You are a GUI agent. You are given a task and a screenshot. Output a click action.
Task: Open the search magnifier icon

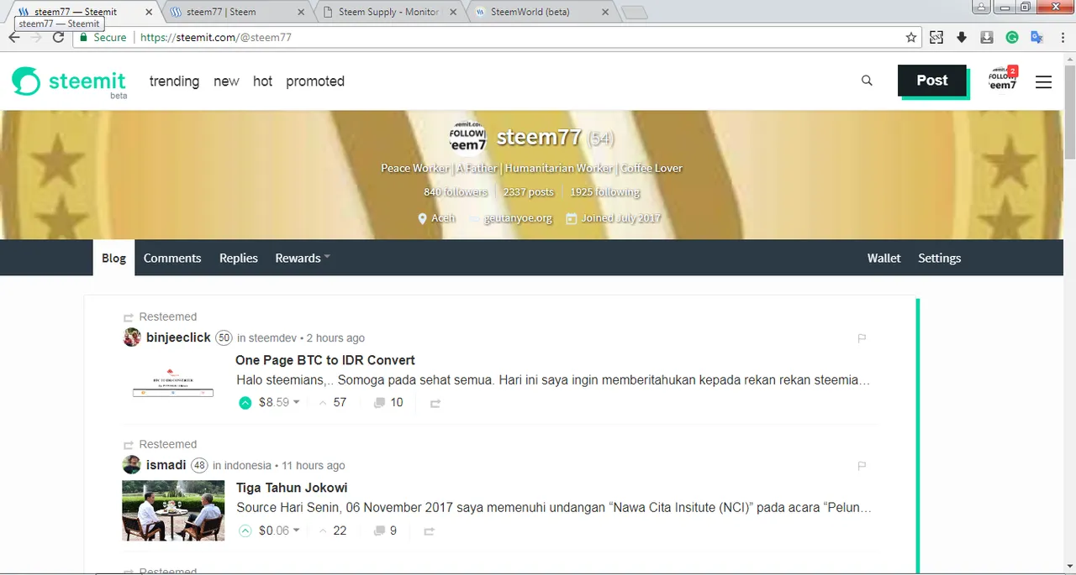coord(867,81)
